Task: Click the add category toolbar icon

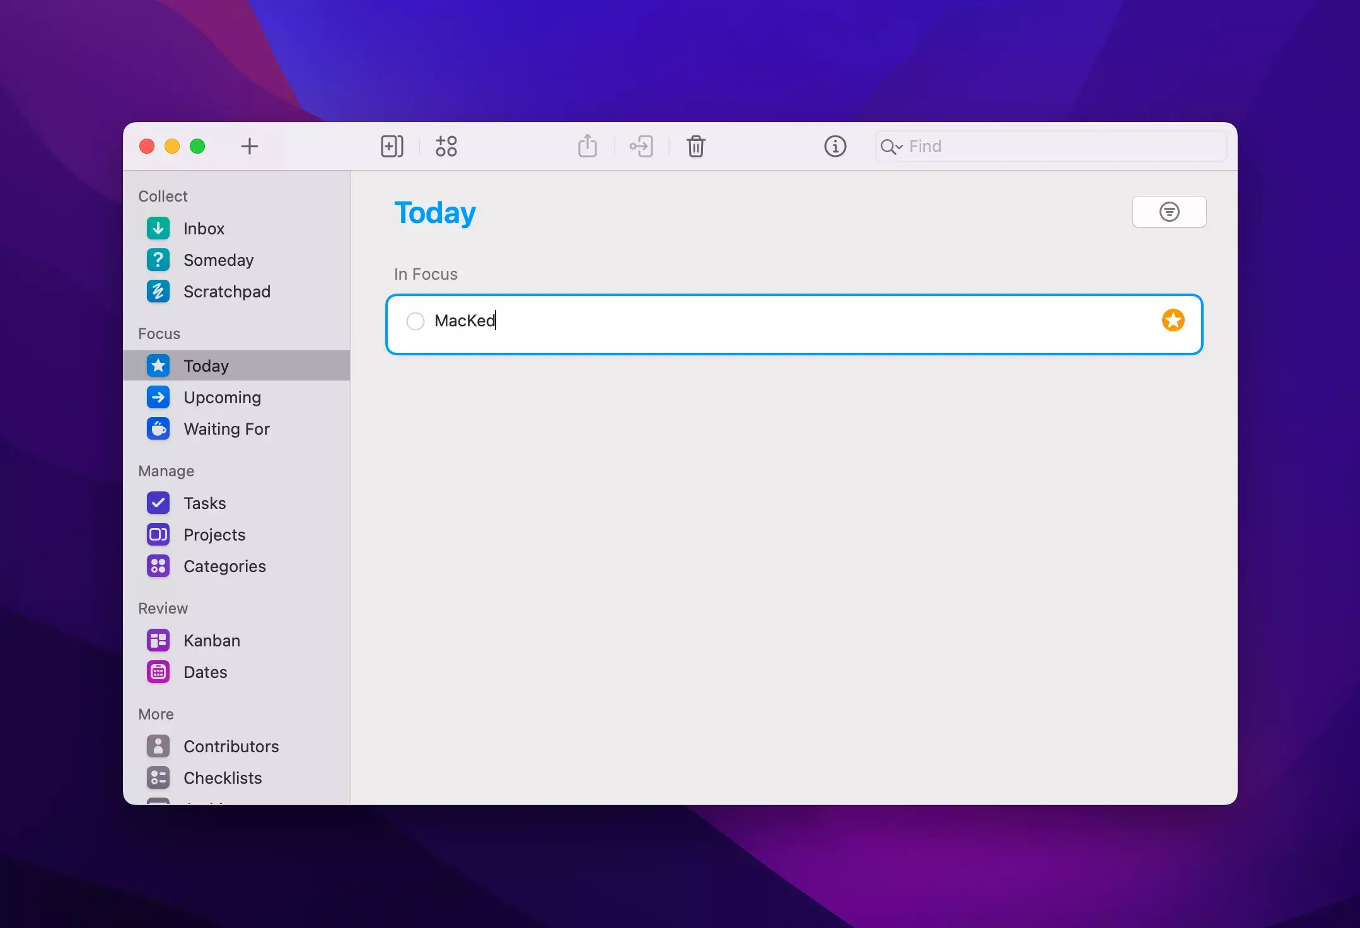Action: click(x=446, y=146)
